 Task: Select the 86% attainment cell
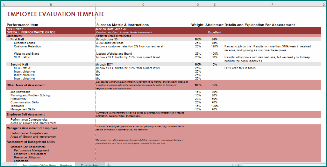(x=214, y=39)
